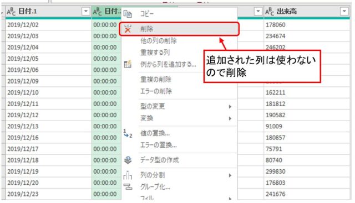Open filter dropdown left of 出来高 column
Screen dimensions: 355x203
(x=258, y=11)
